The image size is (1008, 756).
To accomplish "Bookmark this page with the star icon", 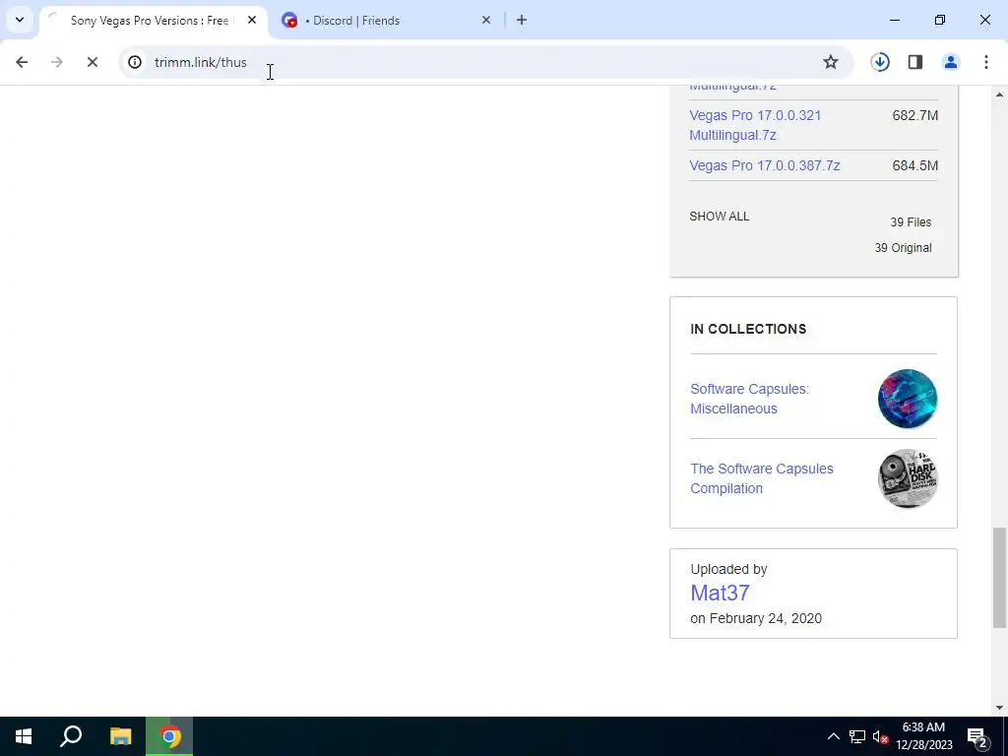I will point(831,62).
